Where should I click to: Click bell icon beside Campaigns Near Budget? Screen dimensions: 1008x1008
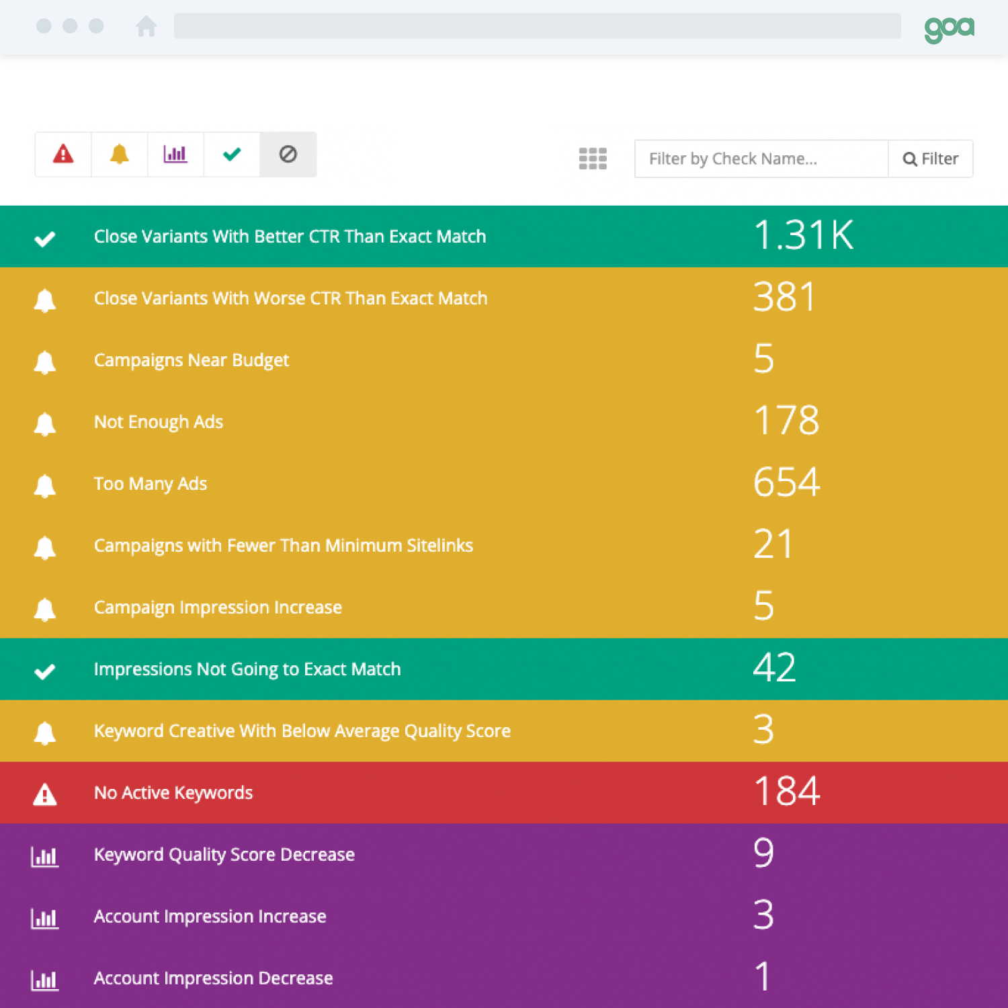[x=45, y=362]
